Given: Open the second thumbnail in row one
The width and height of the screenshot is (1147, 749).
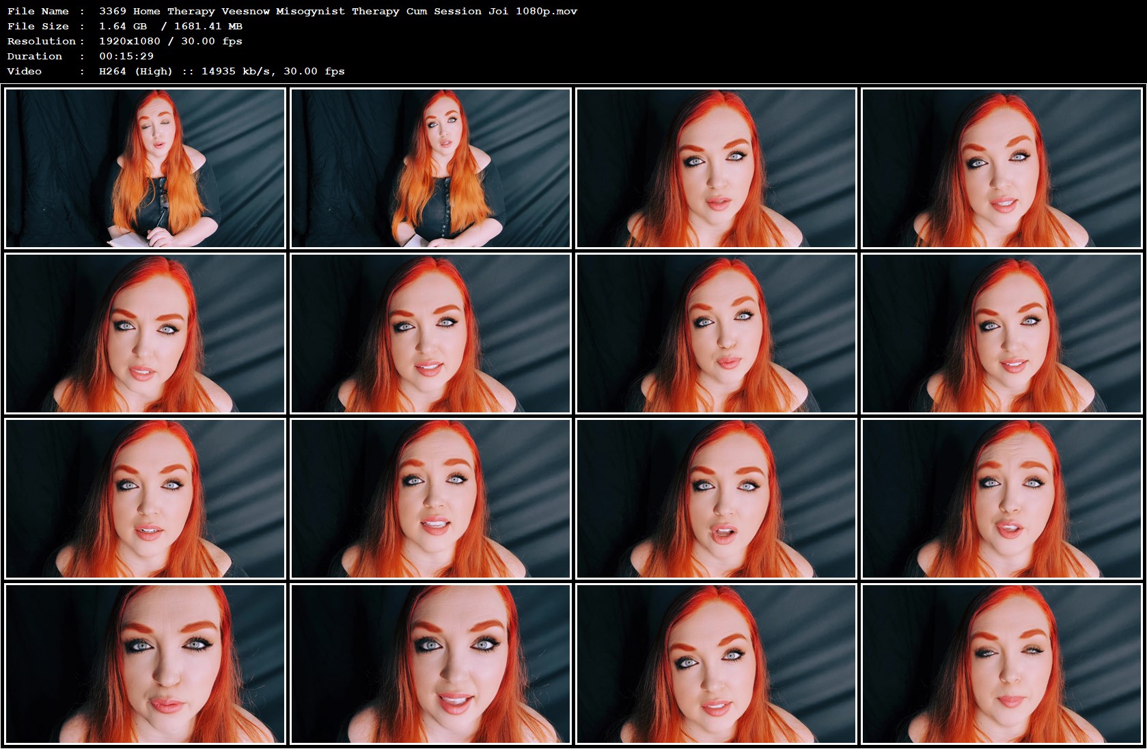Looking at the screenshot, I should tap(430, 168).
